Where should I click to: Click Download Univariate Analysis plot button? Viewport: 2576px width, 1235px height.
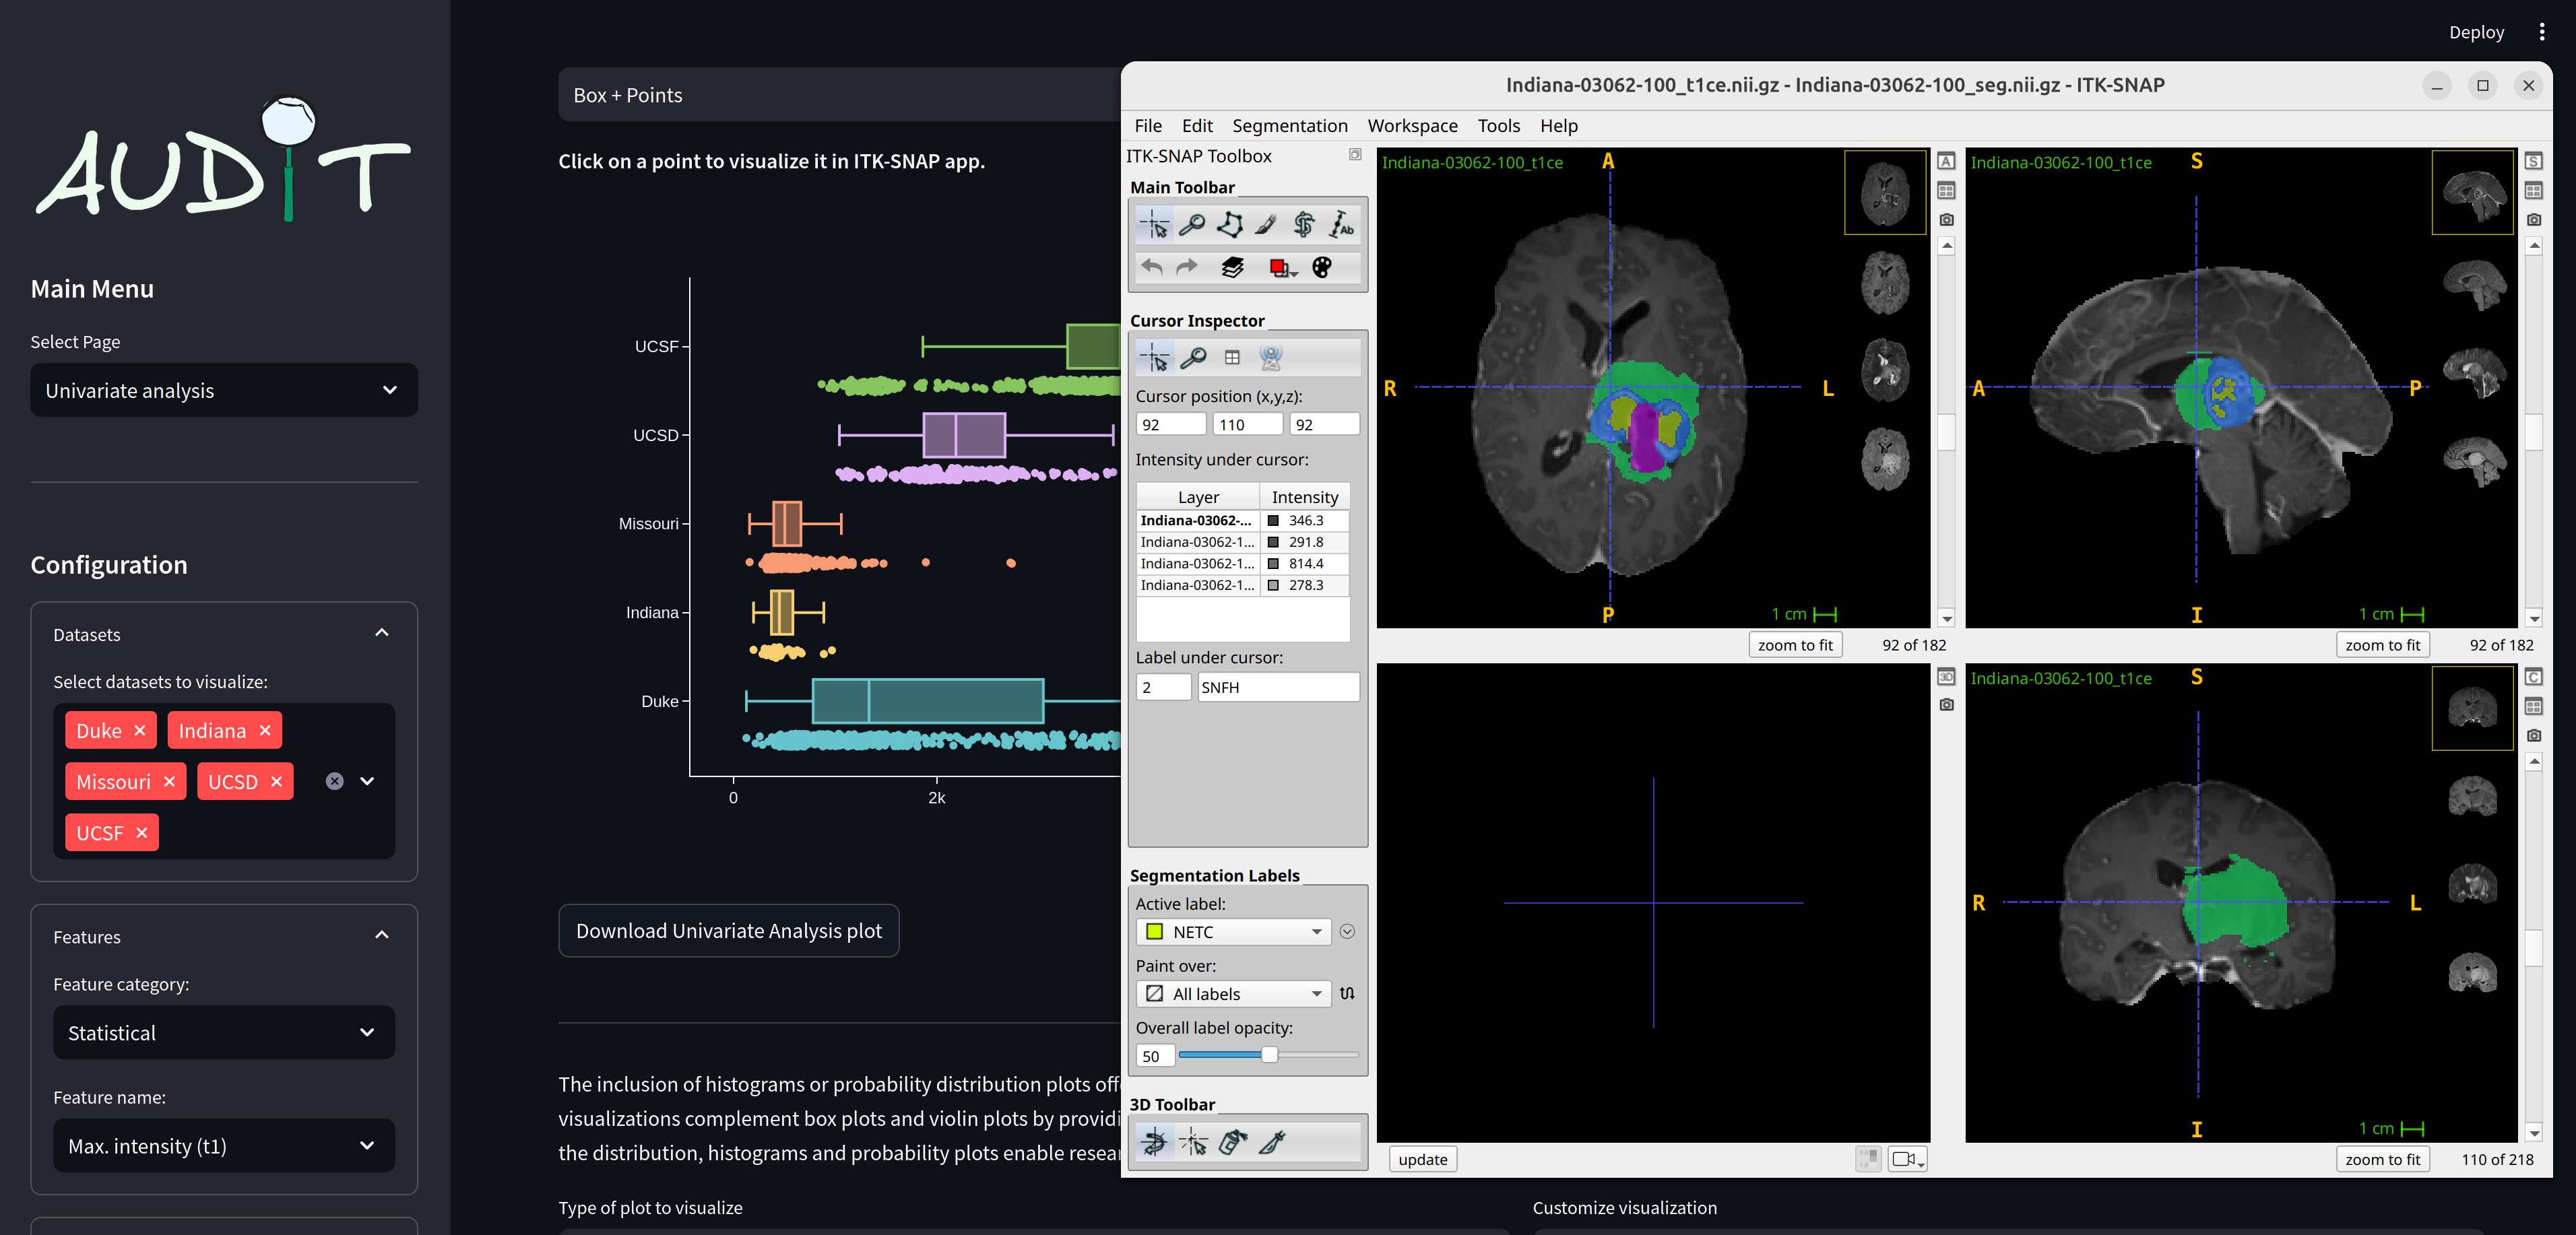728,930
